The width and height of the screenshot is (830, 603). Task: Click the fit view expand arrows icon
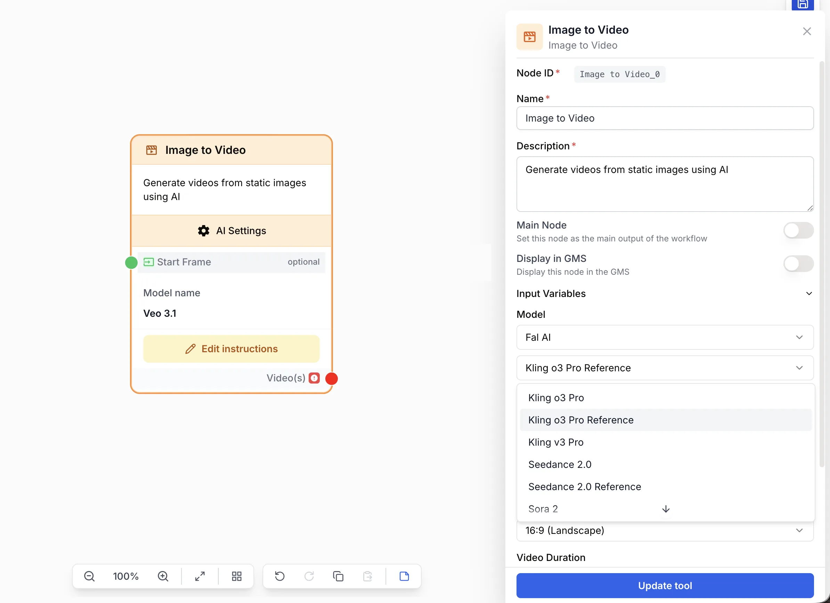pyautogui.click(x=200, y=576)
